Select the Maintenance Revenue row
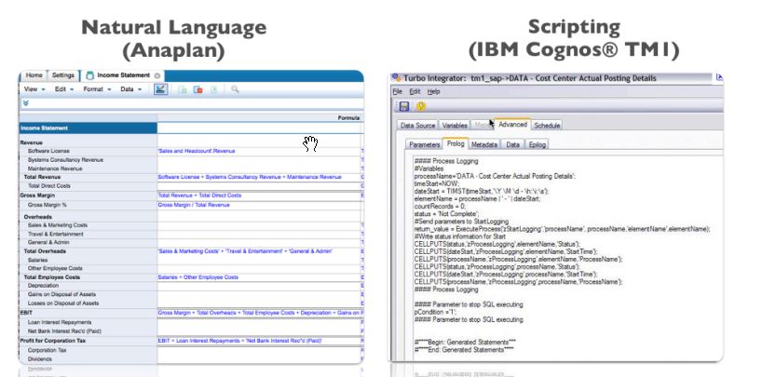 pos(55,168)
